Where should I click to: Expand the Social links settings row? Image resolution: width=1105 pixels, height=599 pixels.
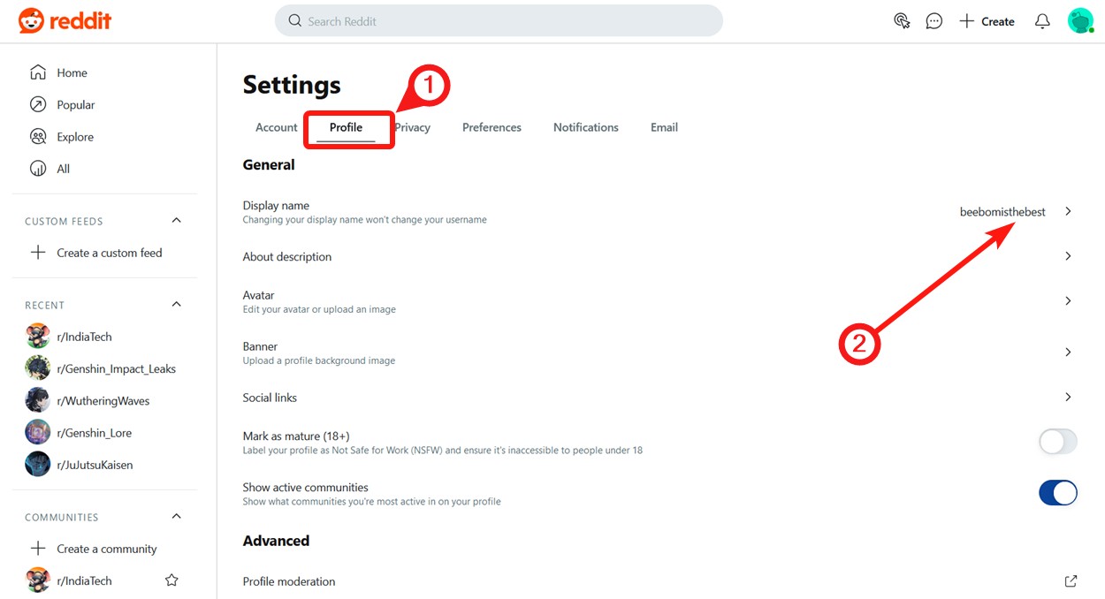tap(1068, 398)
